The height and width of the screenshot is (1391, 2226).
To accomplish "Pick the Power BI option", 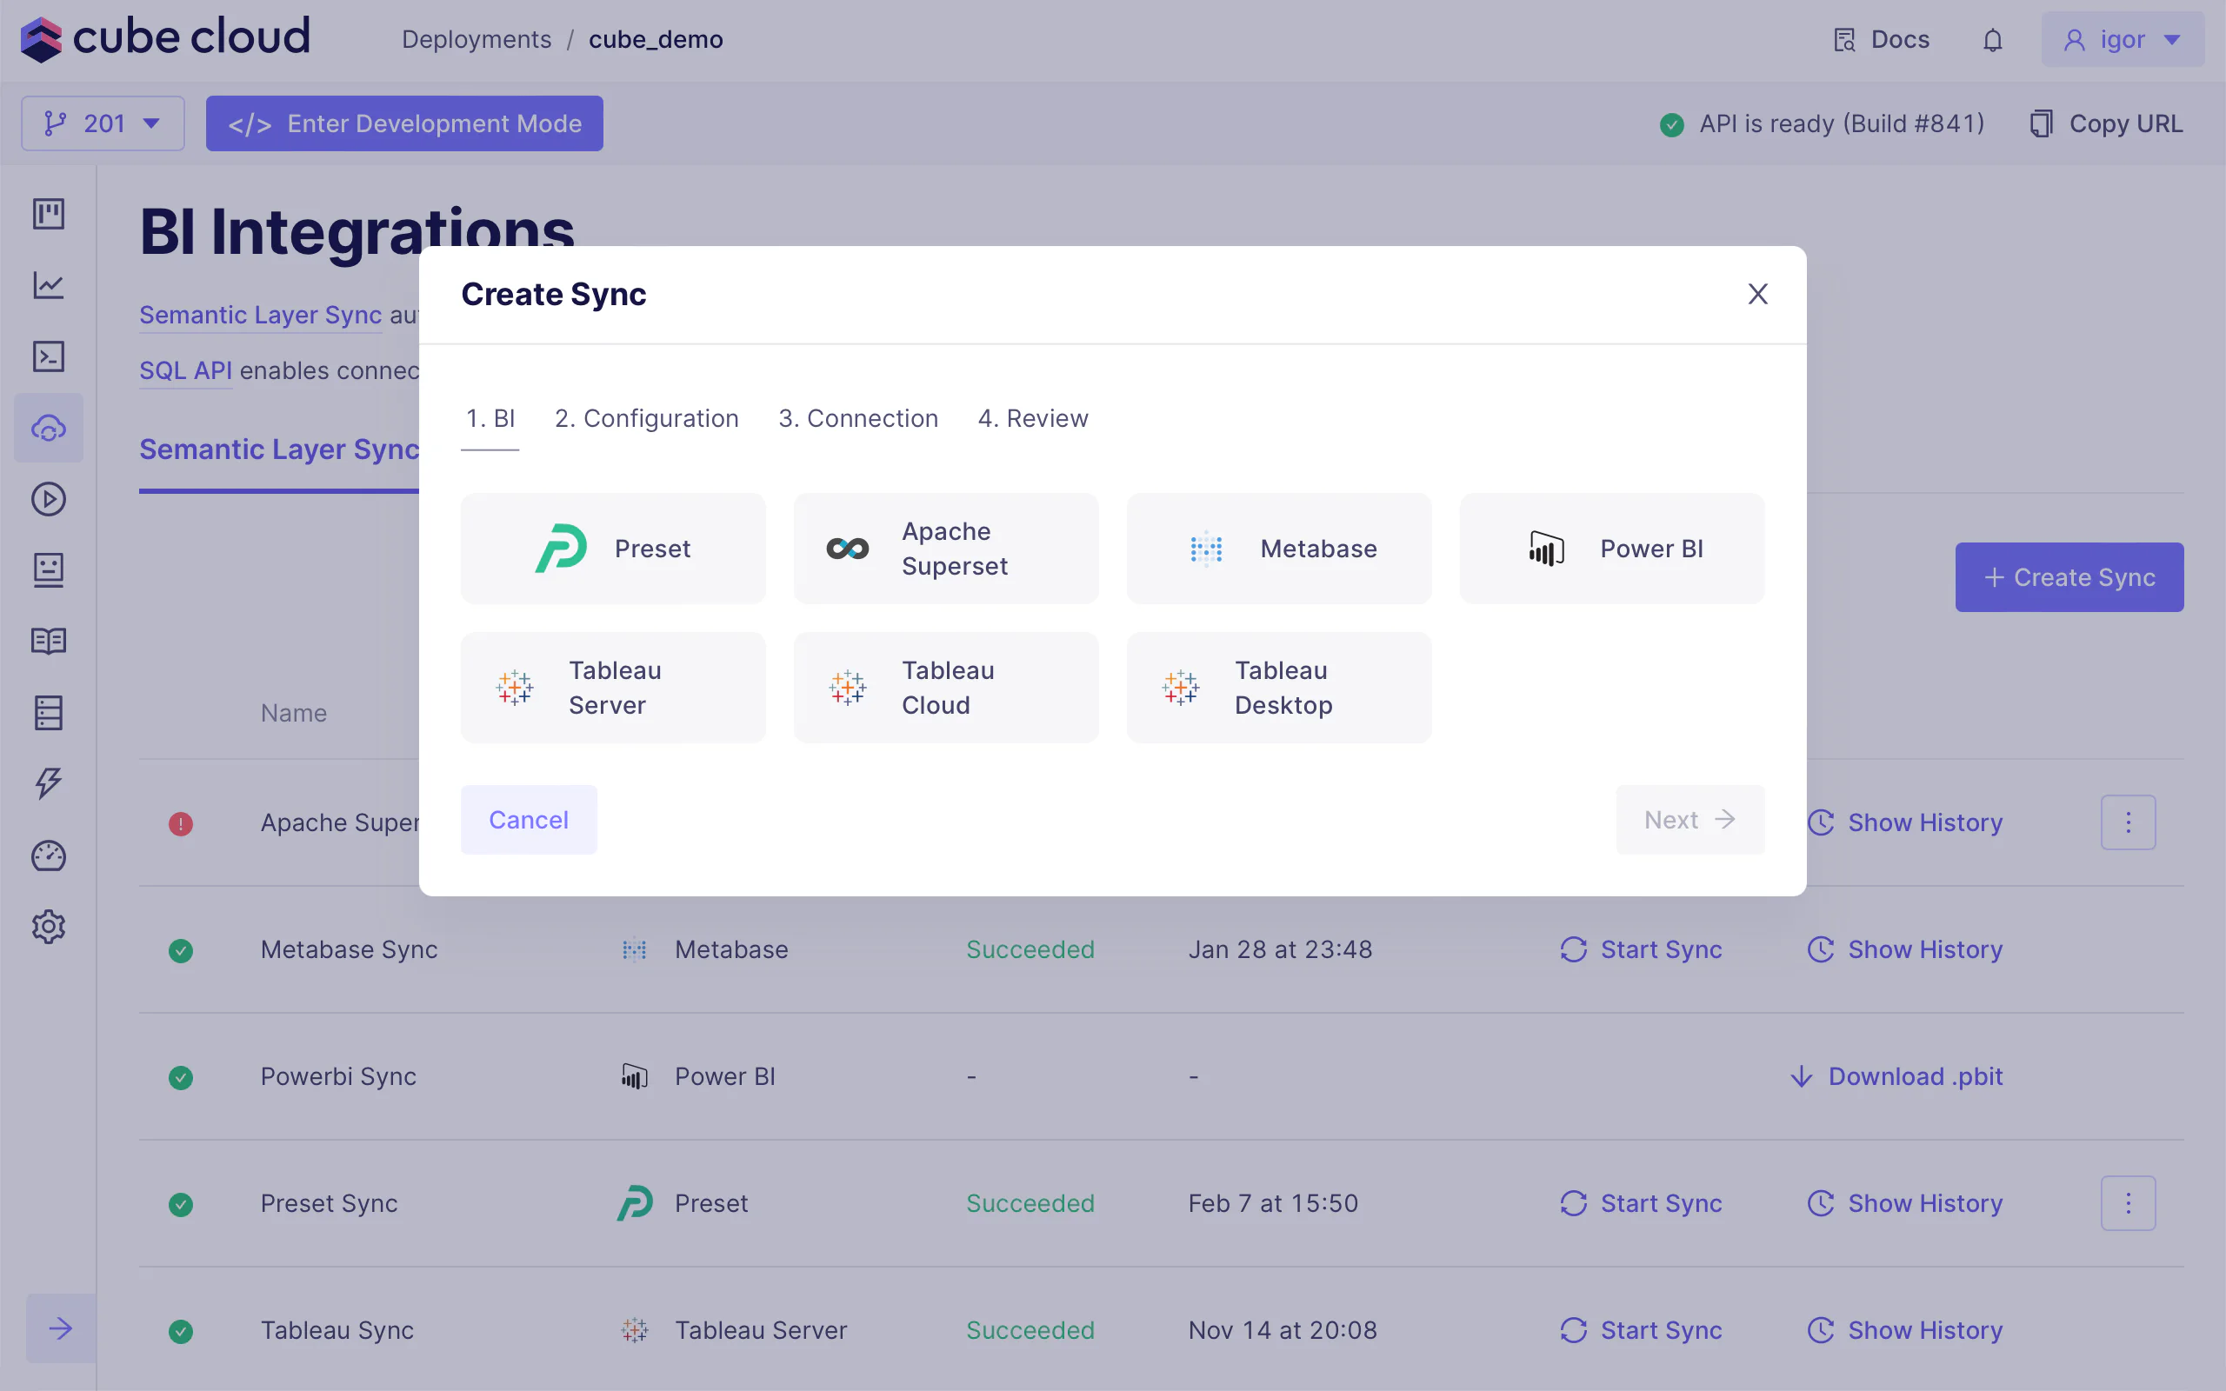I will [x=1610, y=549].
